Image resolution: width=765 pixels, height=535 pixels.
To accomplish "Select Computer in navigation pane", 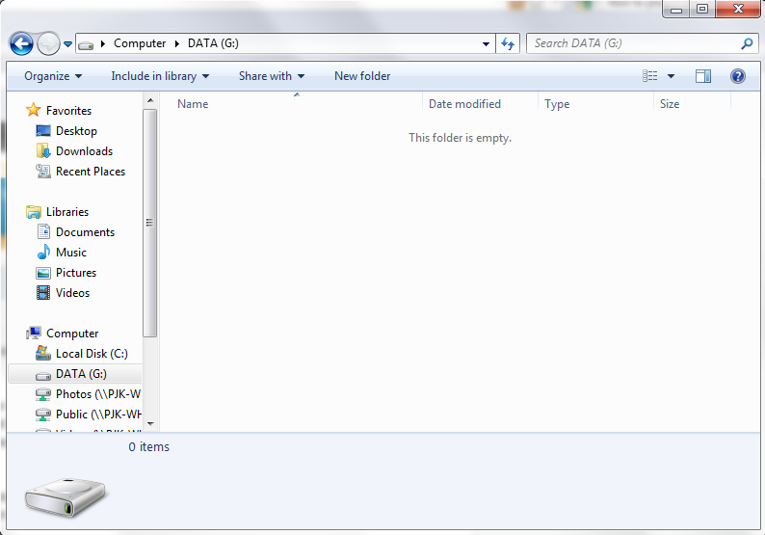I will pos(72,334).
